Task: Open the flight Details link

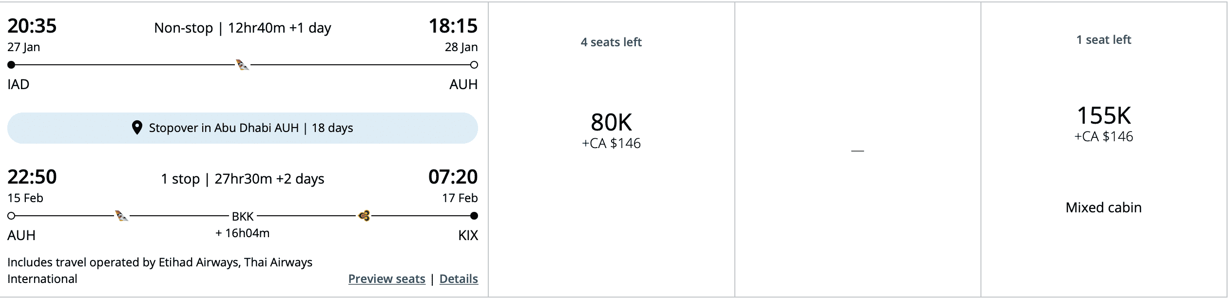Action: click(459, 279)
